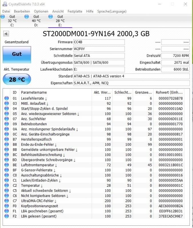The image size is (193, 228).
Task: Click the Rohwert column header
Action: (x=169, y=92)
